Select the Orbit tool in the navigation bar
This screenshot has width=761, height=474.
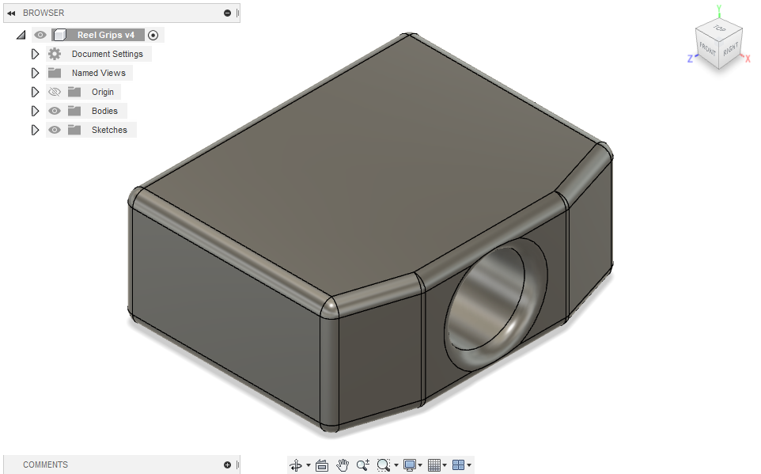coord(297,465)
